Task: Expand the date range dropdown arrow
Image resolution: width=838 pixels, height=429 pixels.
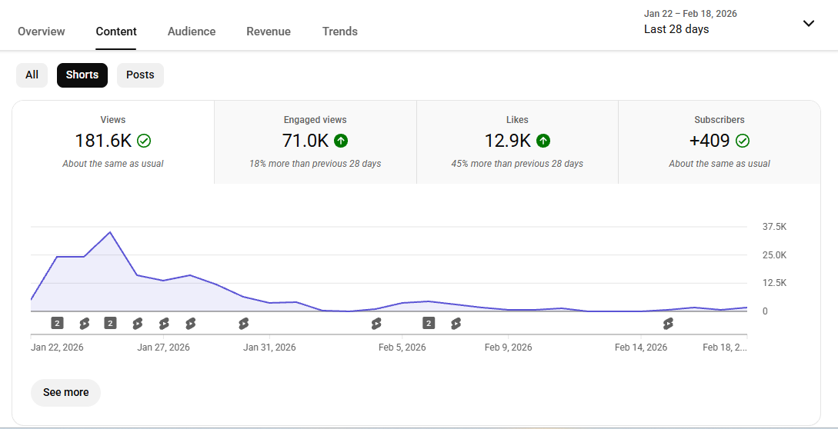Action: pyautogui.click(x=808, y=23)
